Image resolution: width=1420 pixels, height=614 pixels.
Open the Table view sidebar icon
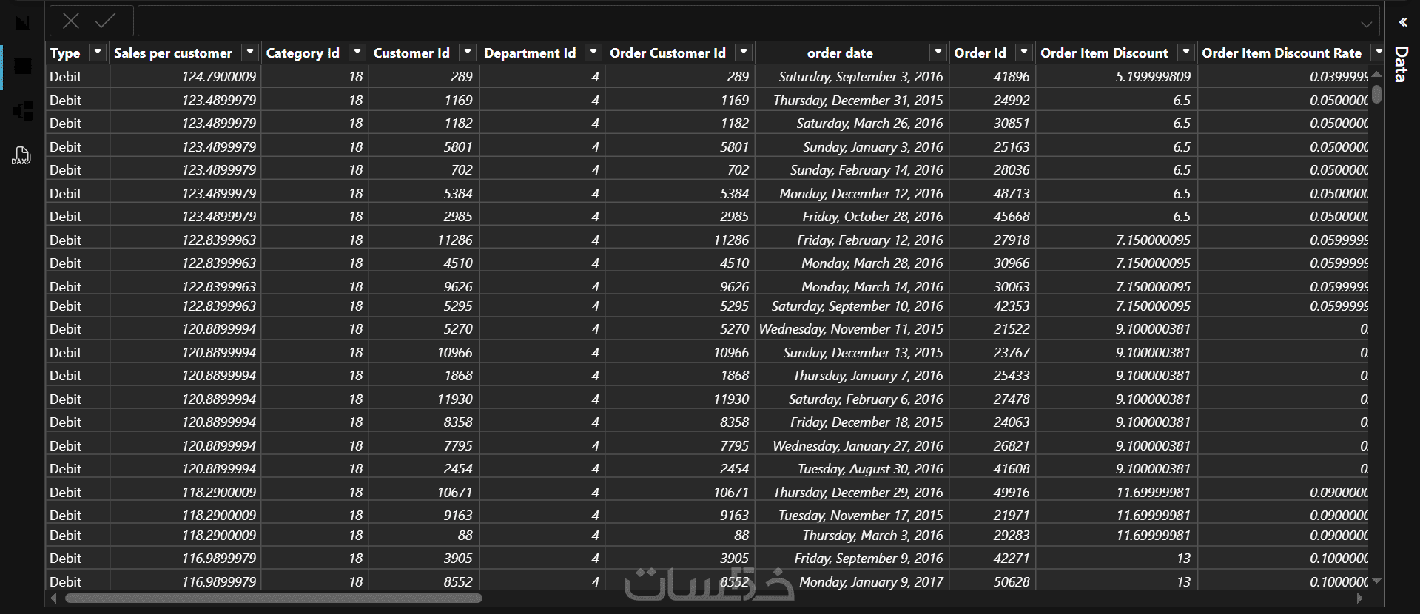23,67
